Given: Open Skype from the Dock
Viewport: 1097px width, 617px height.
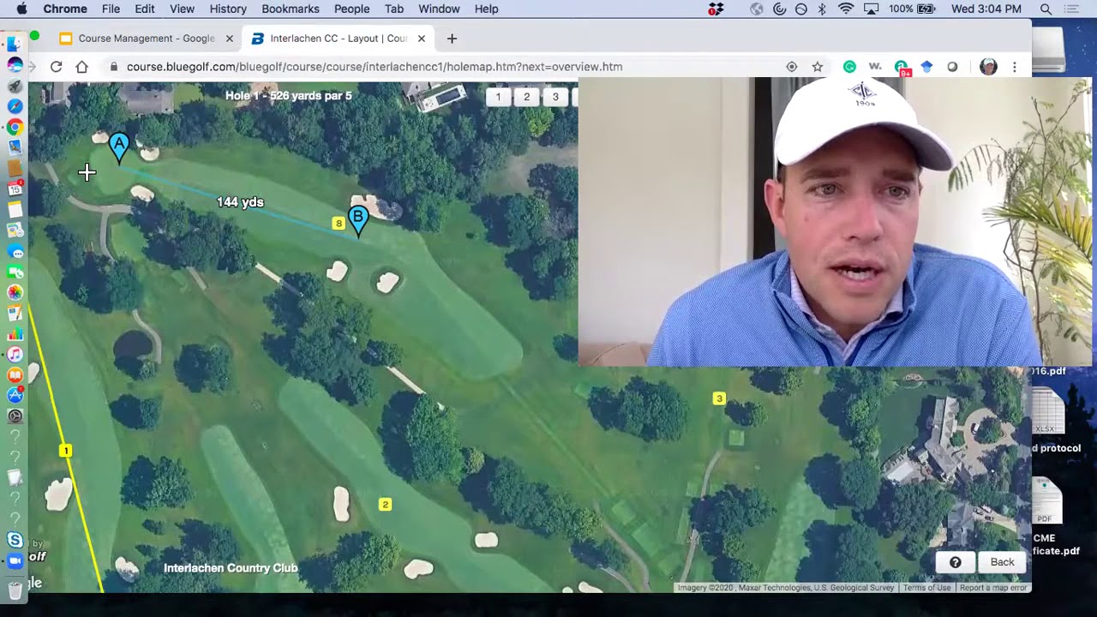Looking at the screenshot, I should [15, 540].
